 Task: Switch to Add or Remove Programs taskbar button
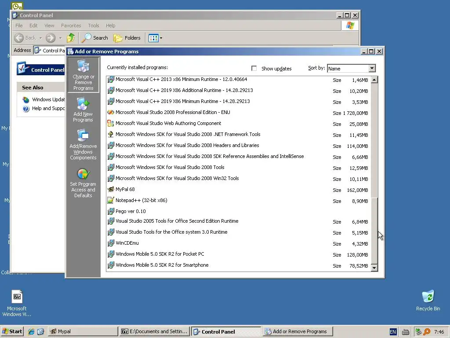298,331
